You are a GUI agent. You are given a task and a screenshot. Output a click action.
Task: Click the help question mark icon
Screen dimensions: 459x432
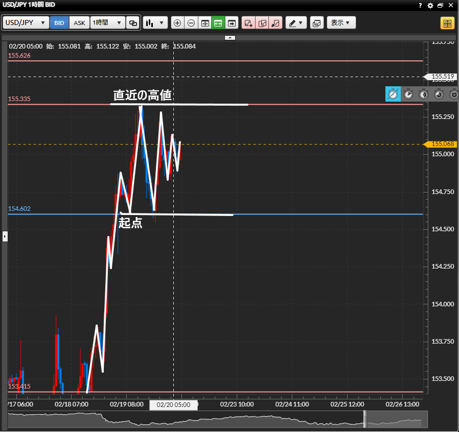[420, 5]
